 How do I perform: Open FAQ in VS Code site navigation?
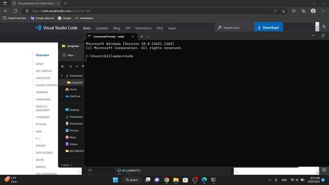[x=159, y=28]
